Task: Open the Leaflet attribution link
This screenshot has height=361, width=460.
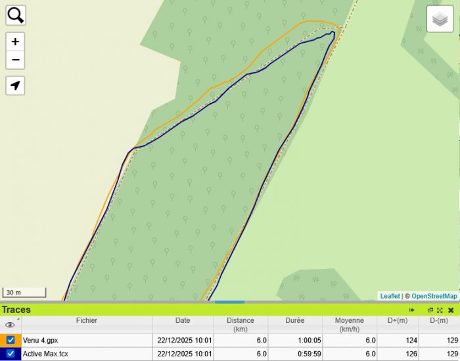Action: point(390,297)
